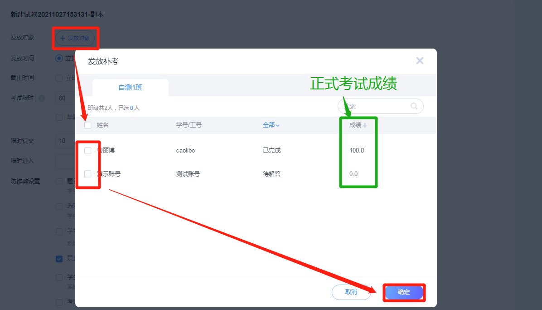This screenshot has width=542, height=310.
Task: Select the 截止时间 radio button
Action: click(x=59, y=78)
